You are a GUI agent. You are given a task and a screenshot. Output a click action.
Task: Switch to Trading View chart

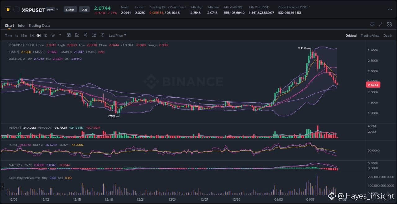click(370, 36)
